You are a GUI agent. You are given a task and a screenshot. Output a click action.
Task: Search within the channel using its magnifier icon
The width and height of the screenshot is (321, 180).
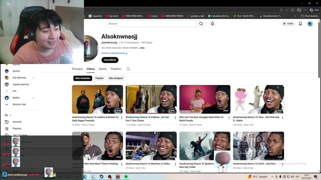[128, 69]
